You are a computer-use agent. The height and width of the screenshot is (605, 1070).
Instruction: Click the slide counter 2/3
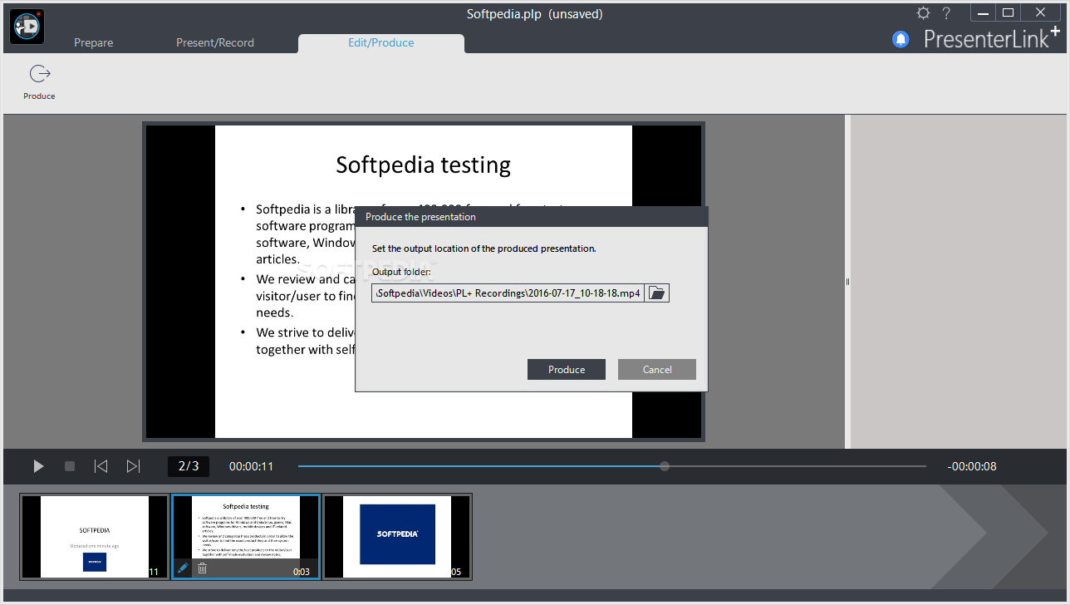pos(189,466)
